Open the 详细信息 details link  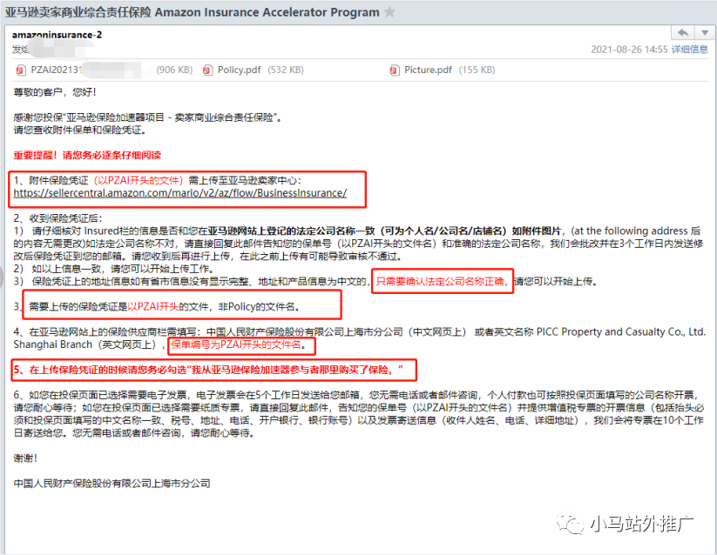pos(690,50)
